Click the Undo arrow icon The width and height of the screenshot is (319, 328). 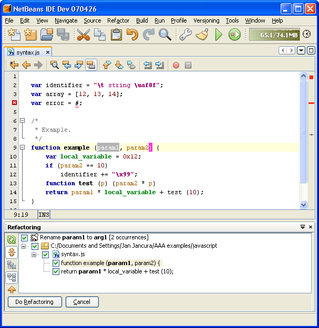(x=132, y=35)
